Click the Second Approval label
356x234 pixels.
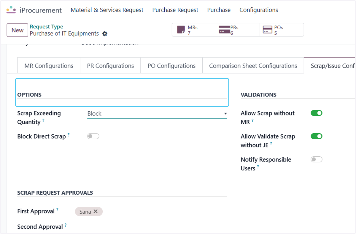tap(40, 227)
